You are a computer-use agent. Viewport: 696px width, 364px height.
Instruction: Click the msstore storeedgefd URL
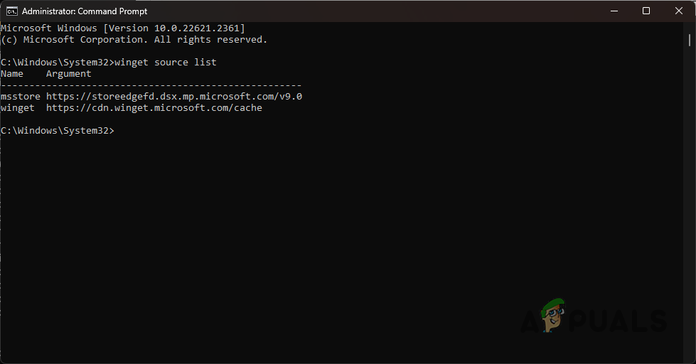tap(174, 96)
